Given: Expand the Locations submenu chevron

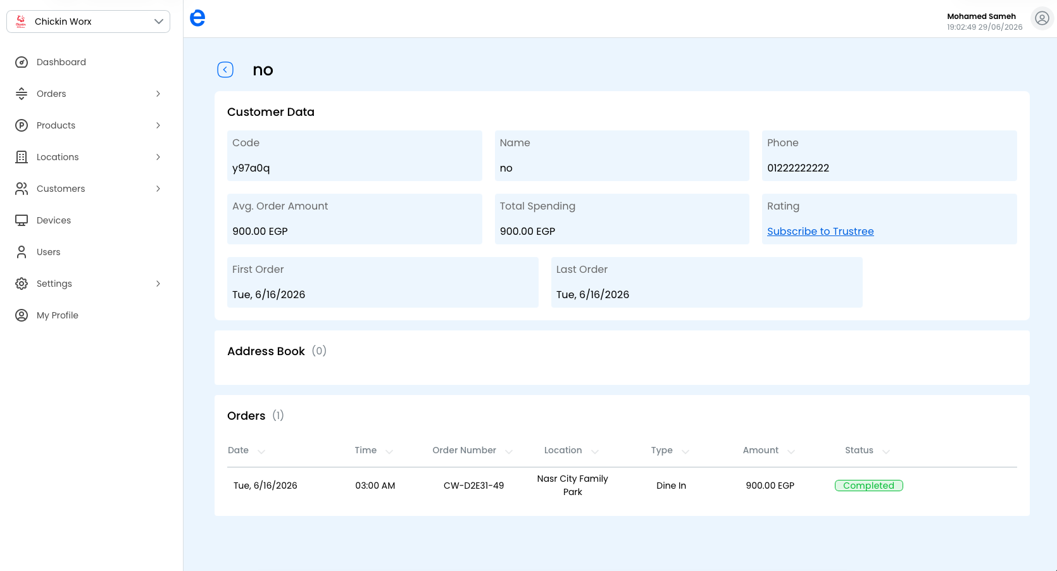Looking at the screenshot, I should click(158, 157).
